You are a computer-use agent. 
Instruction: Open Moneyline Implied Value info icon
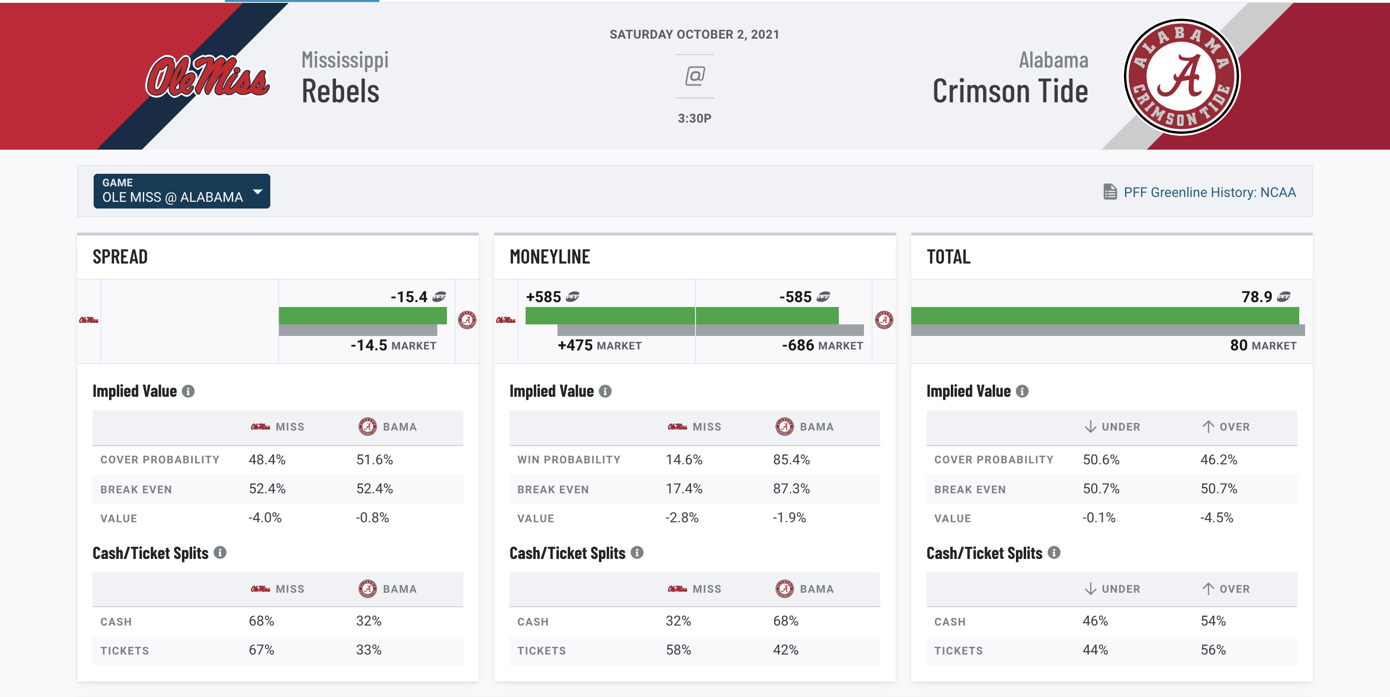click(605, 391)
